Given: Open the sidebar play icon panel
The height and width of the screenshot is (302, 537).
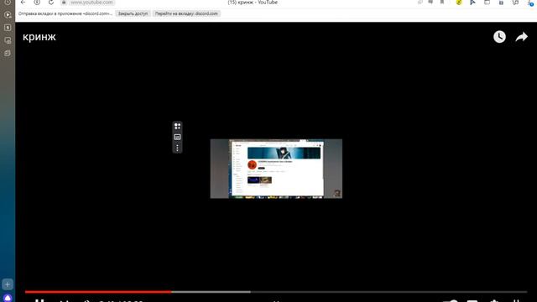Looking at the screenshot, I should (8, 15).
